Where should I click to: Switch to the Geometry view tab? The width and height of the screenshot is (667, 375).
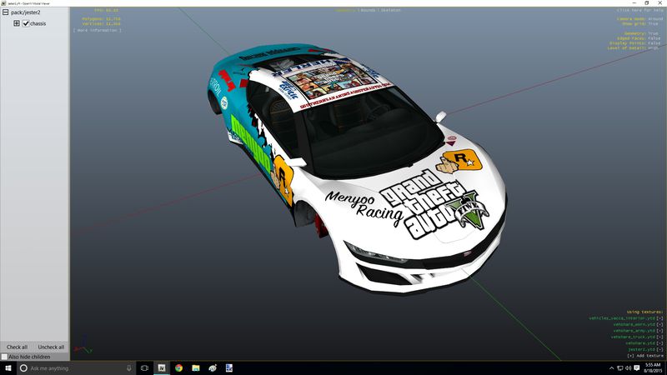coord(345,10)
